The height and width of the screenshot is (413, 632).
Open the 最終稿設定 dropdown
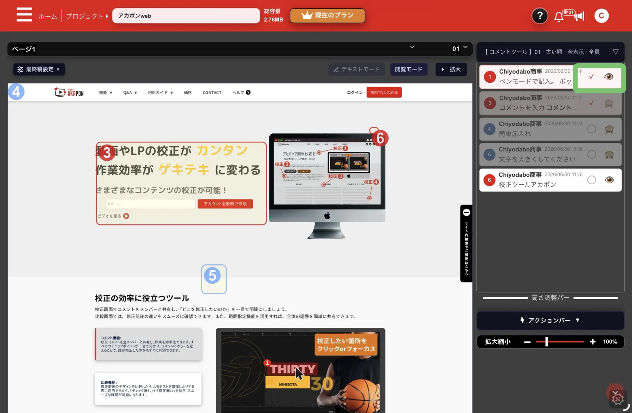[39, 69]
